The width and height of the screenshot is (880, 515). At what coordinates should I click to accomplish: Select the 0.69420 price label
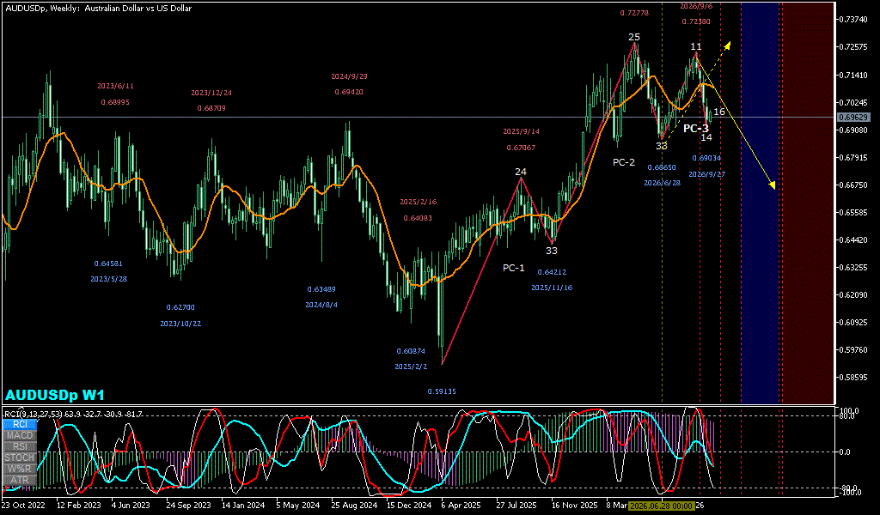pyautogui.click(x=349, y=92)
